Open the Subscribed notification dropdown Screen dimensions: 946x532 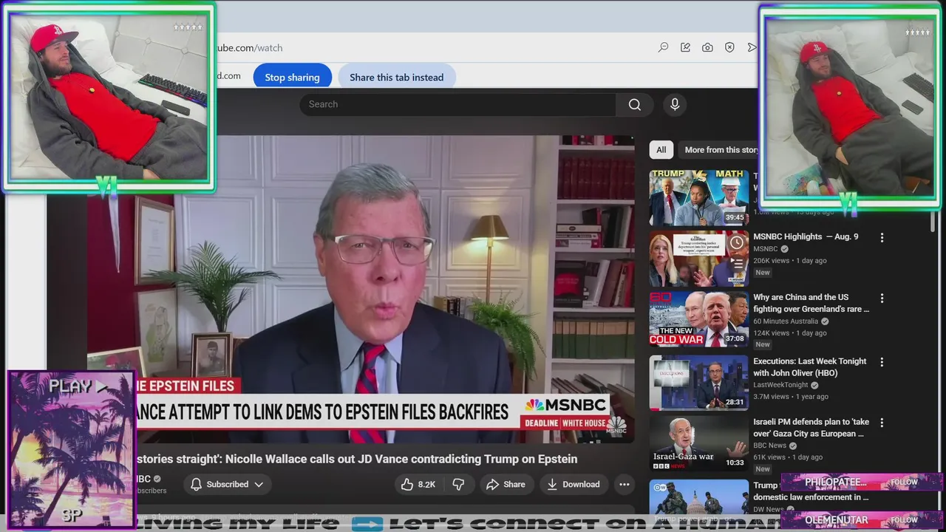tap(227, 485)
